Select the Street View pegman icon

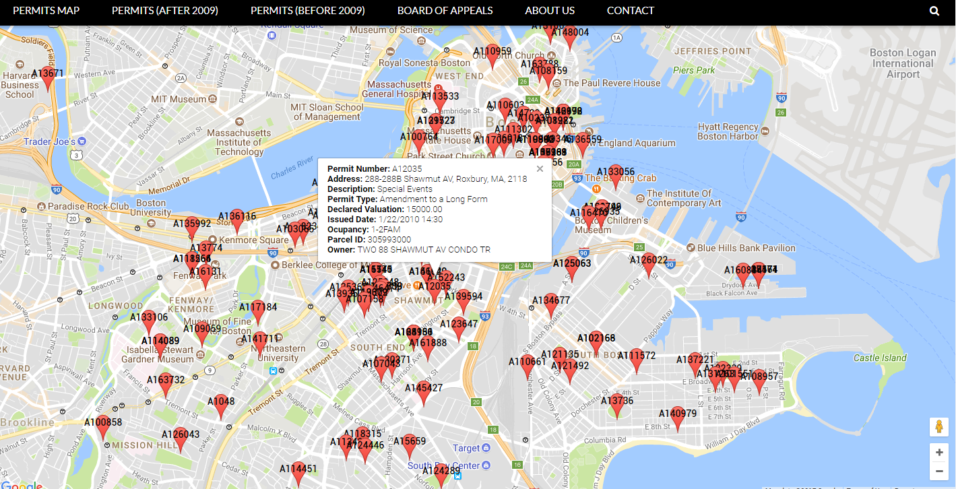(x=939, y=427)
